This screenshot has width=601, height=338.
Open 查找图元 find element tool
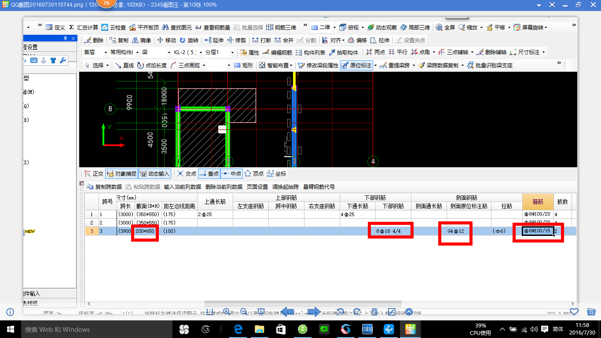click(x=177, y=27)
